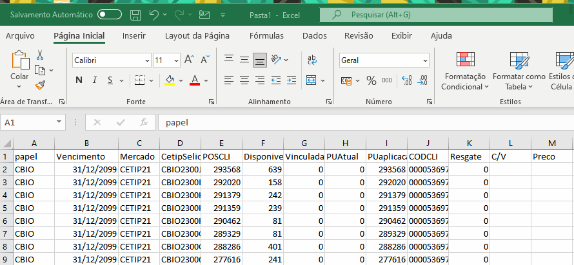Click the formula bar showing papel
This screenshot has width=574, height=265.
point(366,122)
